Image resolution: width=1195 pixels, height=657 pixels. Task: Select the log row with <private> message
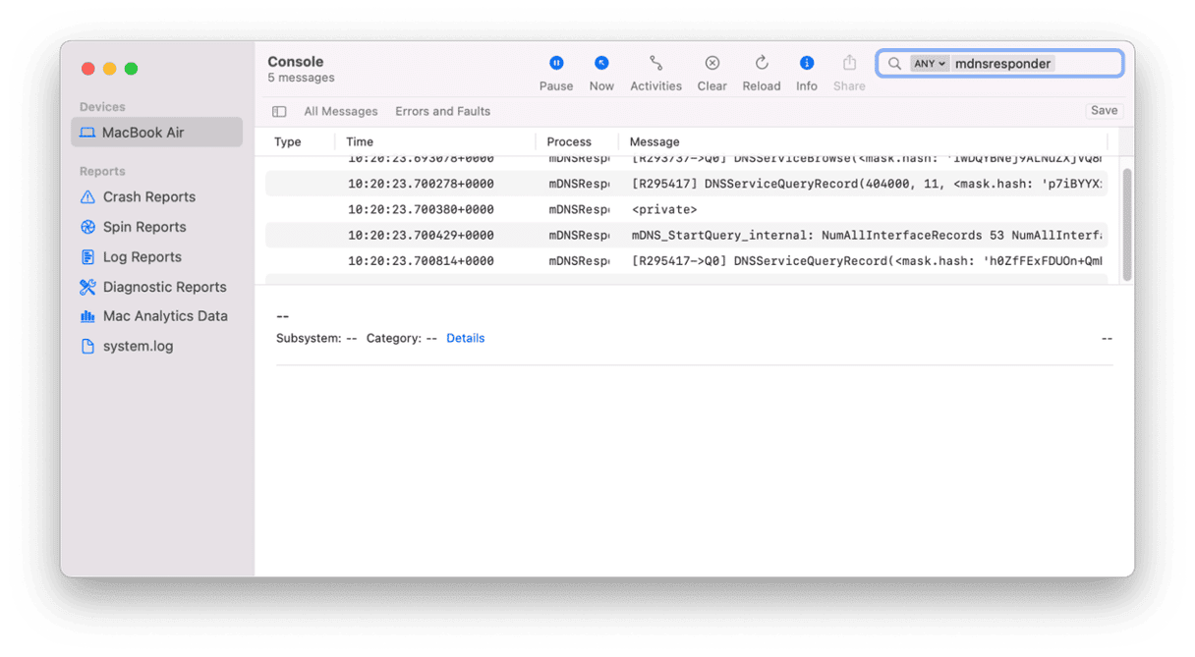click(x=686, y=209)
